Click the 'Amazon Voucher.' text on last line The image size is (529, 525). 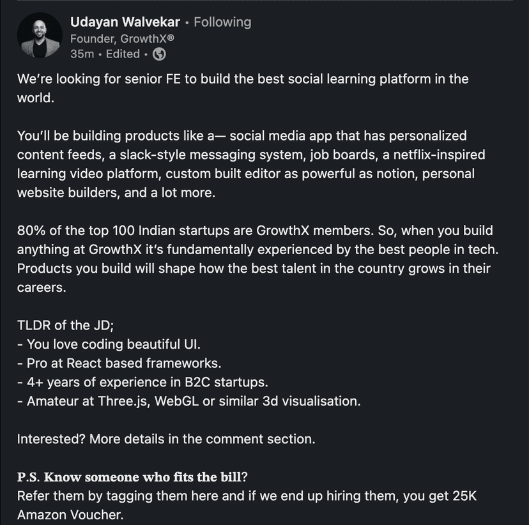(70, 515)
